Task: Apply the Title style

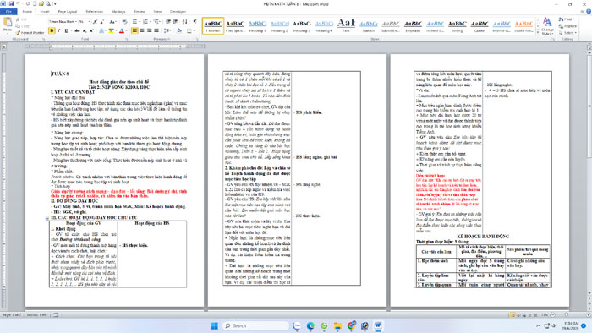Action: pos(346,25)
